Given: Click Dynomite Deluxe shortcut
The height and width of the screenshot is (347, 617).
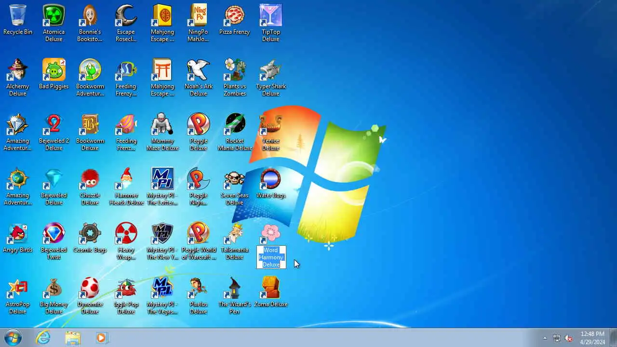Looking at the screenshot, I should pyautogui.click(x=90, y=288).
